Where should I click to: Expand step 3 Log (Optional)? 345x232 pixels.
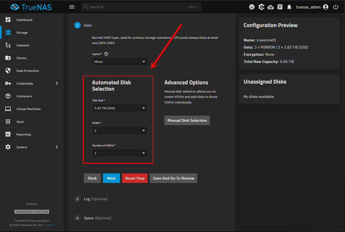[91, 199]
